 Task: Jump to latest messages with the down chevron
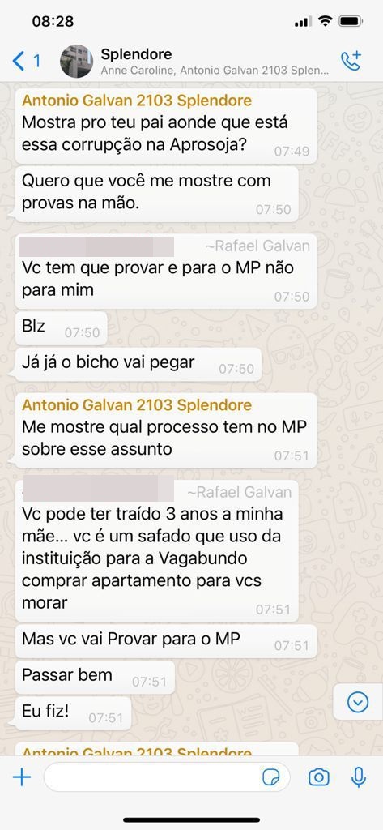358,702
